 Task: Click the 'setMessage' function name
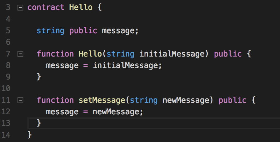(x=102, y=100)
